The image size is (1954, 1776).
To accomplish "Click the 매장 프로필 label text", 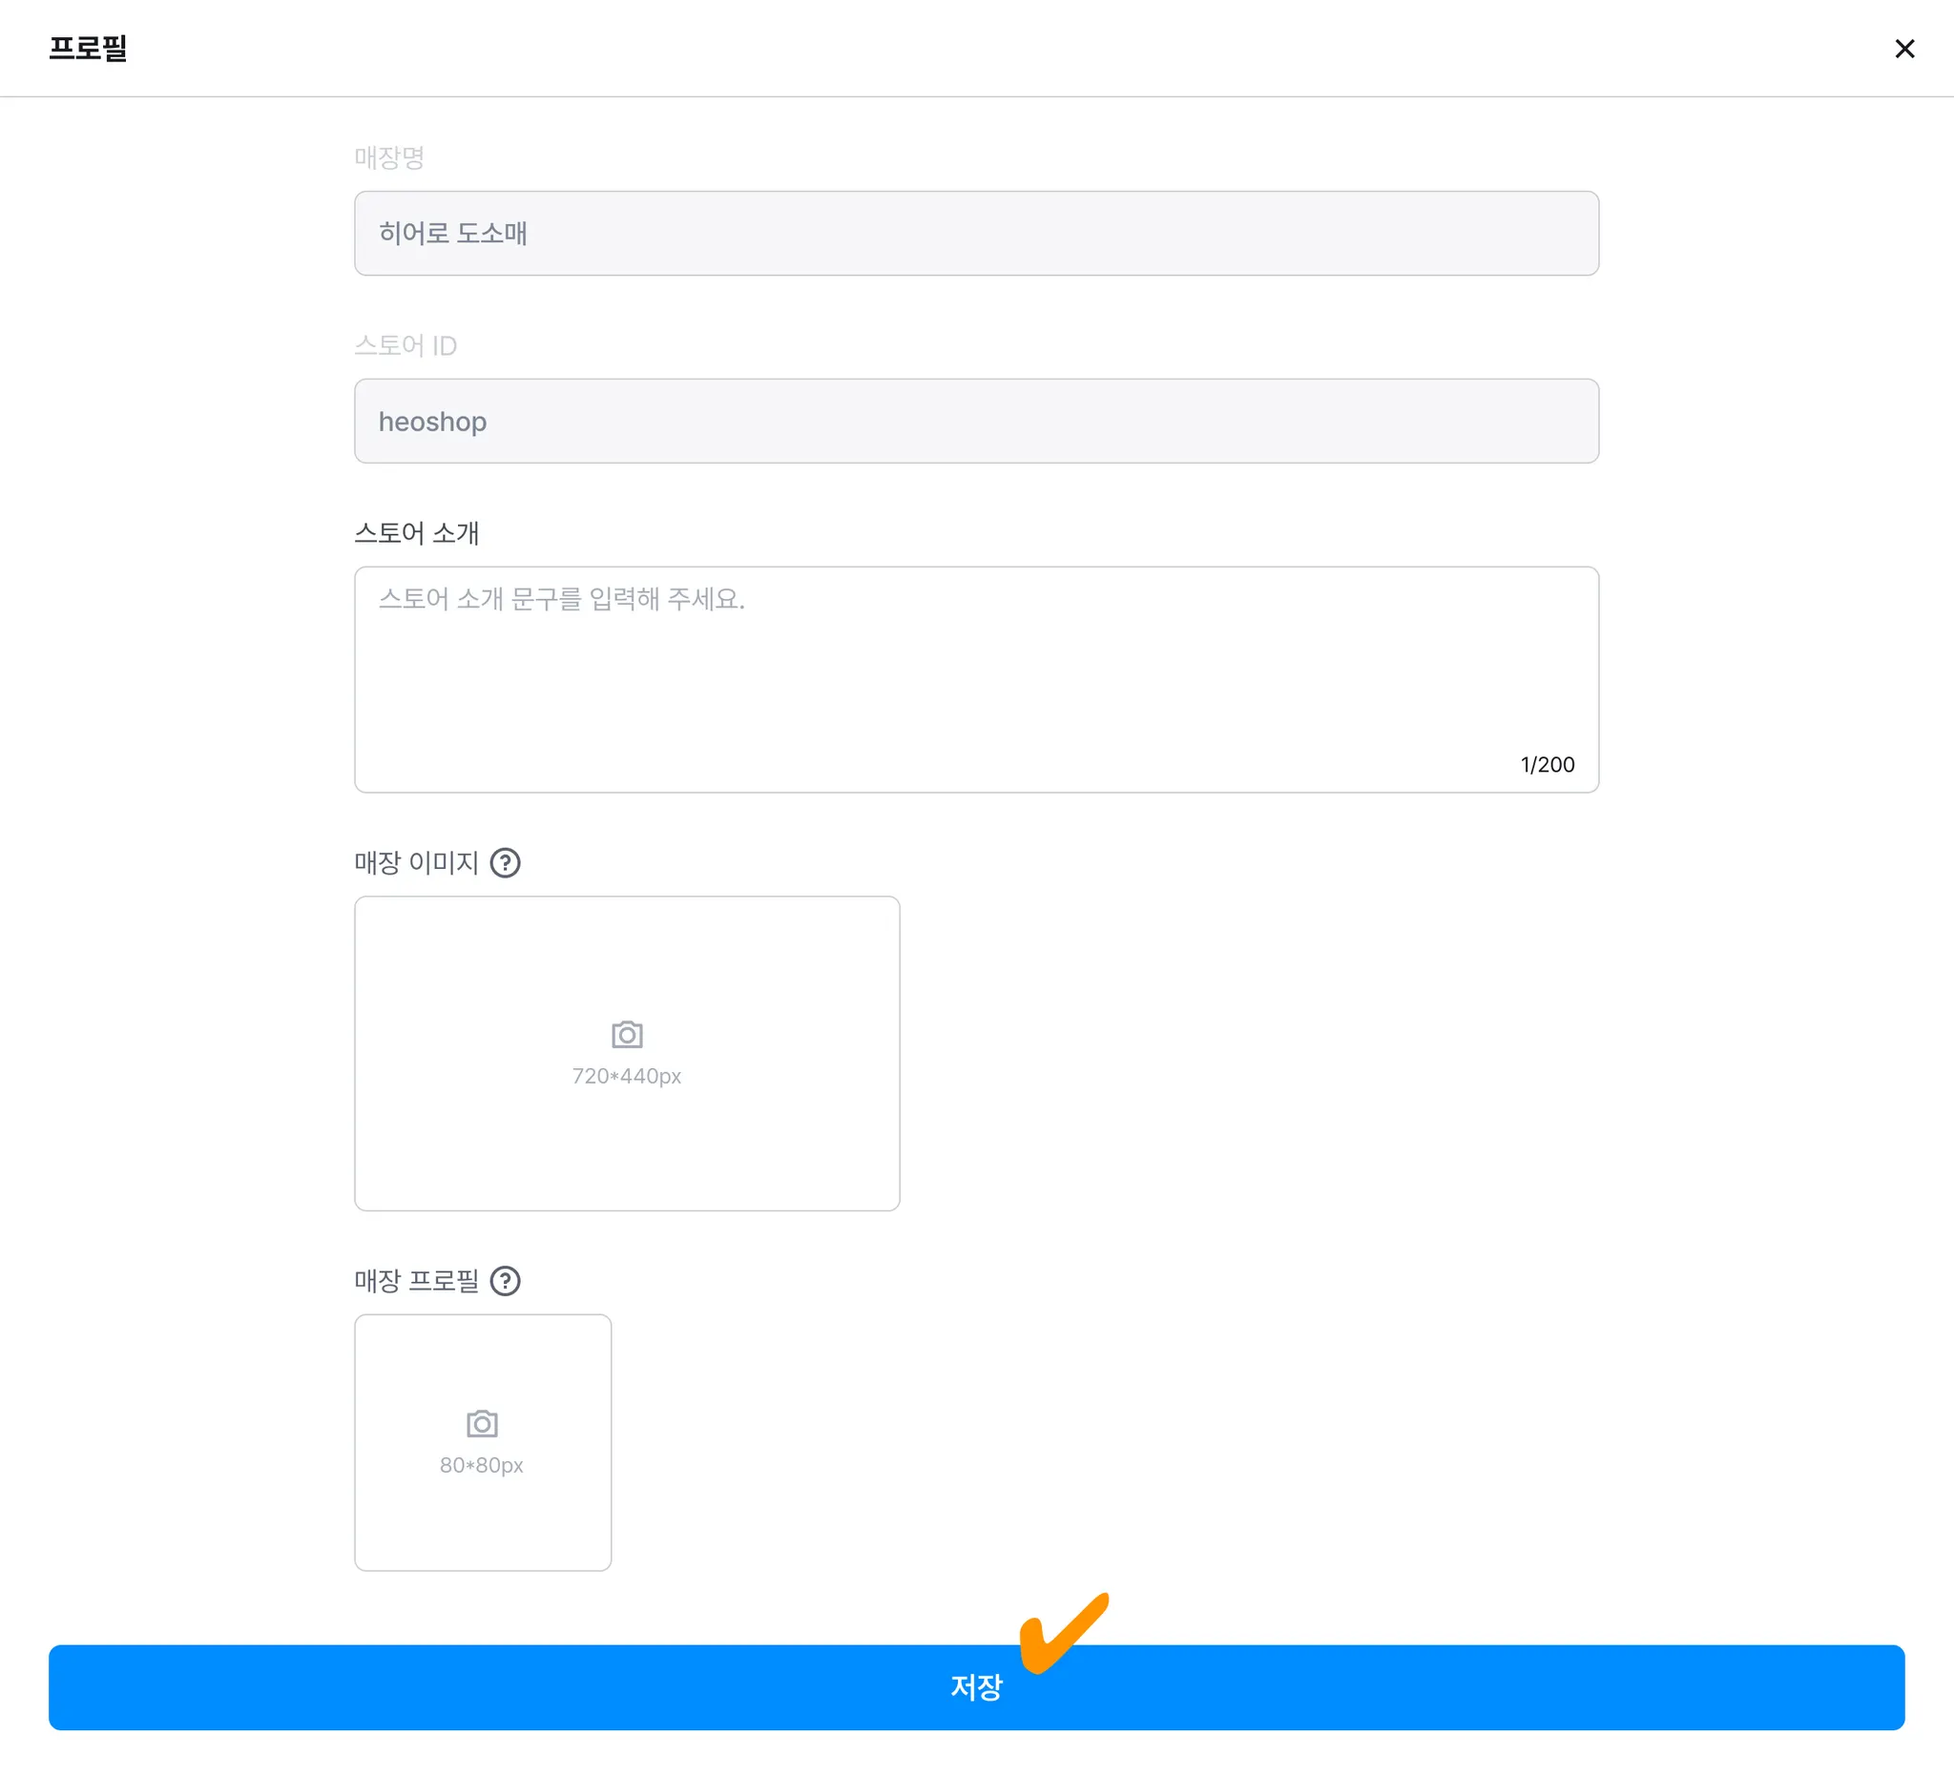I will 417,1281.
